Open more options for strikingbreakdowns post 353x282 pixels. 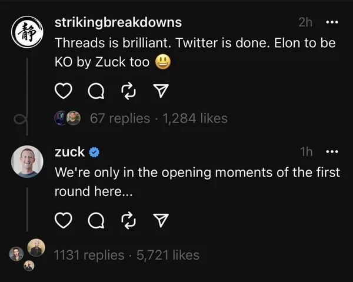(332, 22)
